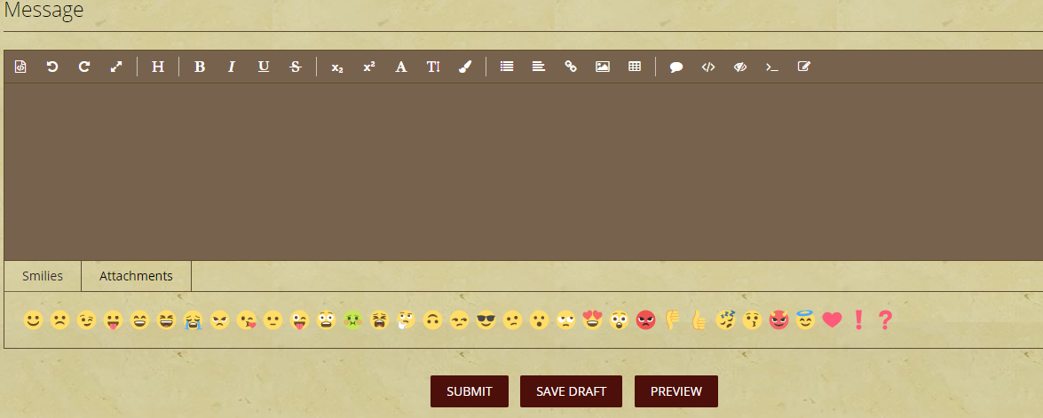Screen dimensions: 1043x418
Task: Insert the winking tongue-out emoji
Action: coord(299,320)
